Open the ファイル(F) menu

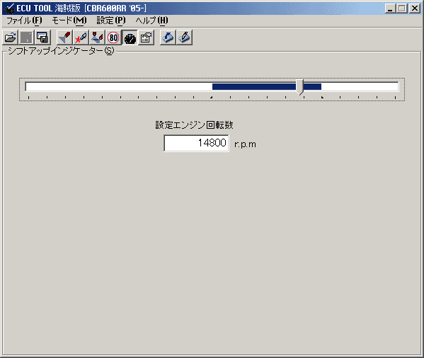[24, 21]
